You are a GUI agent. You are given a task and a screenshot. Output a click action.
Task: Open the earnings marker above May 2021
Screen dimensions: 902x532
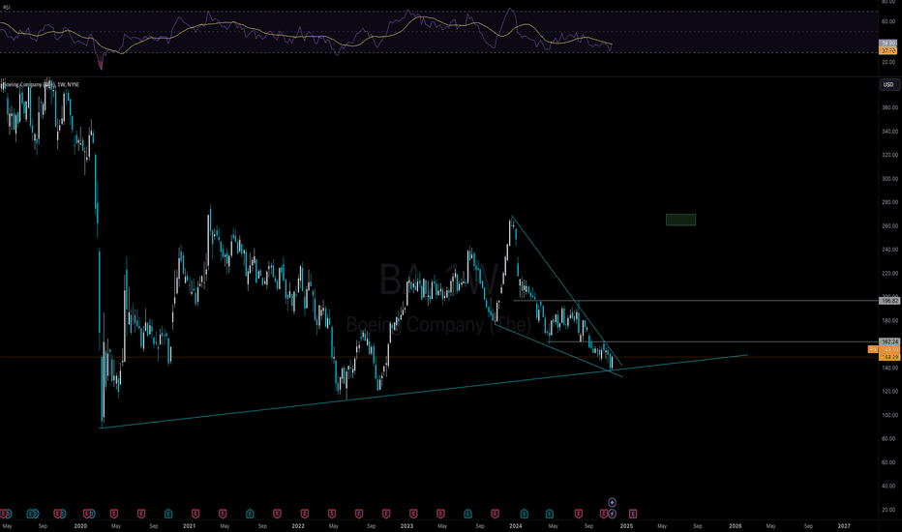[223, 514]
